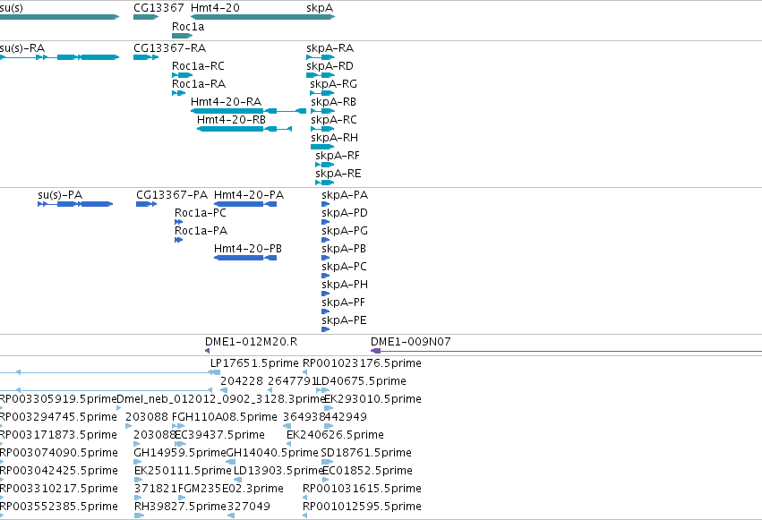This screenshot has height=520, width=762.
Task: Select skpA-PE protein label
Action: (344, 321)
